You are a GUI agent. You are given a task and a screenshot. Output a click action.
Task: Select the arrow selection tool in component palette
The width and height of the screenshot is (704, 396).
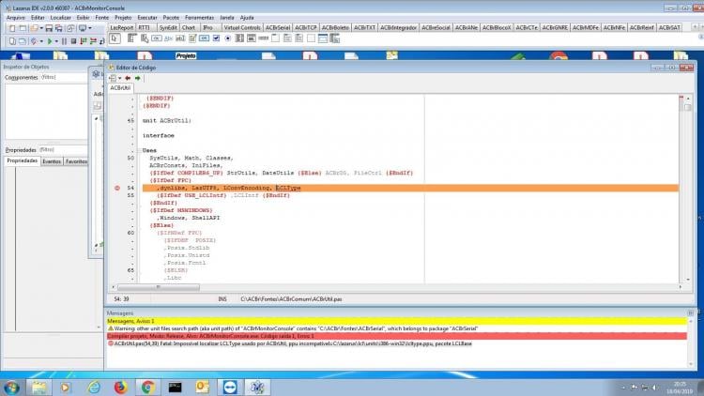coord(115,38)
